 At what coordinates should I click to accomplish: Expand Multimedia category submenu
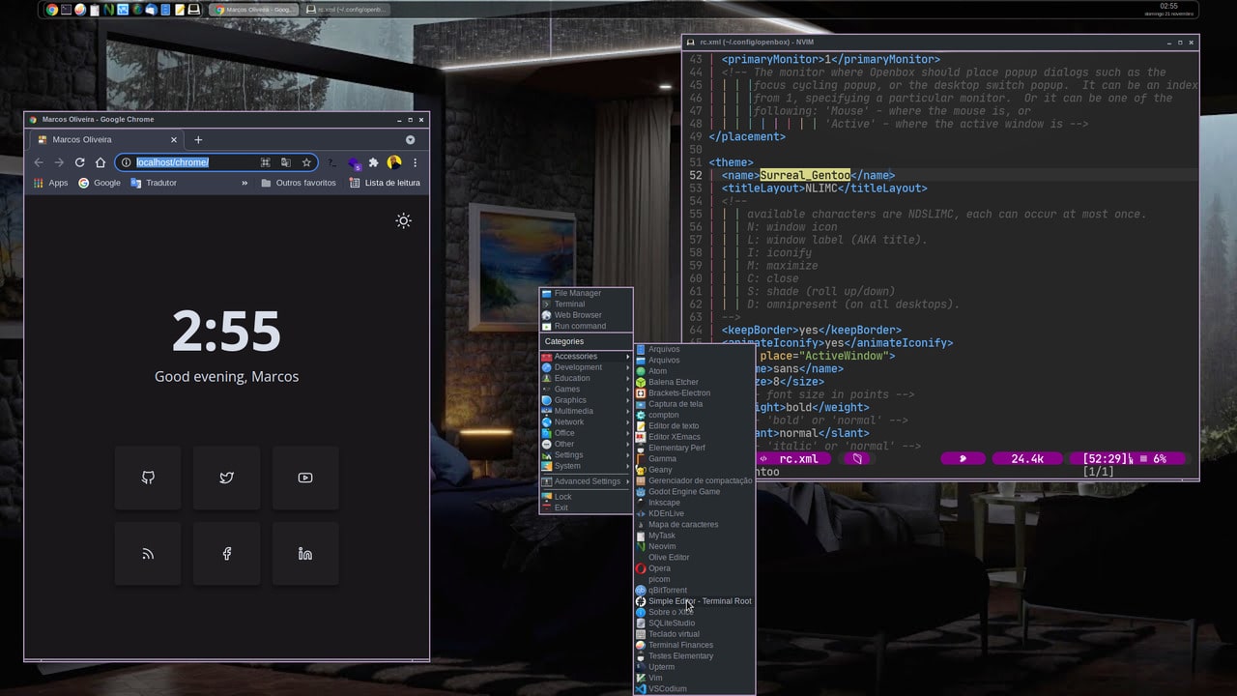[x=586, y=411]
